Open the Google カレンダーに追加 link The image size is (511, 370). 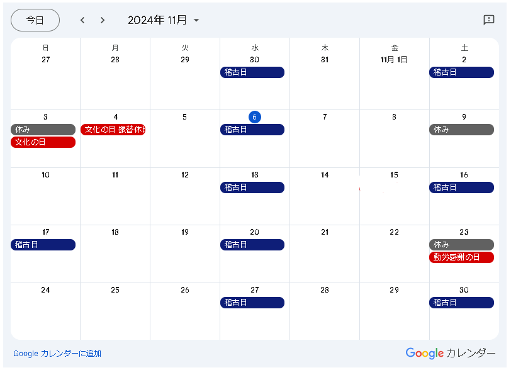tap(57, 354)
